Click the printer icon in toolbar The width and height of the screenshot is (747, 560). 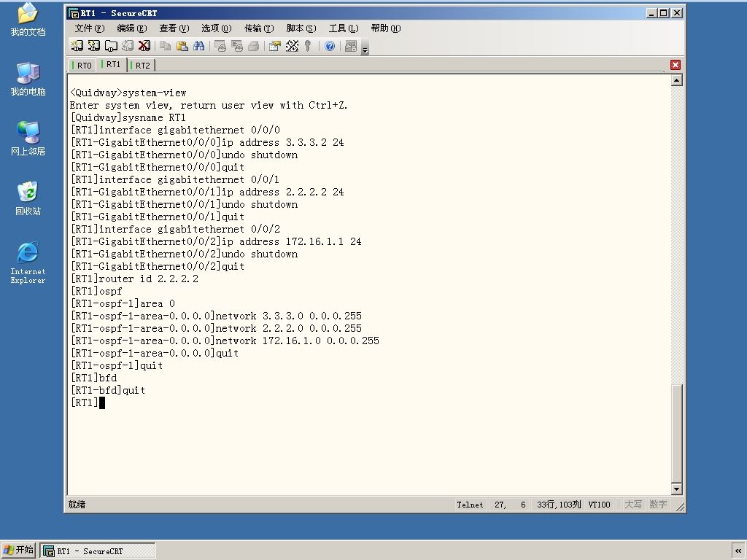tap(253, 46)
